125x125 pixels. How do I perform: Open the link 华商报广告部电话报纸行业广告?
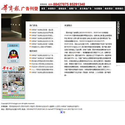43,55
